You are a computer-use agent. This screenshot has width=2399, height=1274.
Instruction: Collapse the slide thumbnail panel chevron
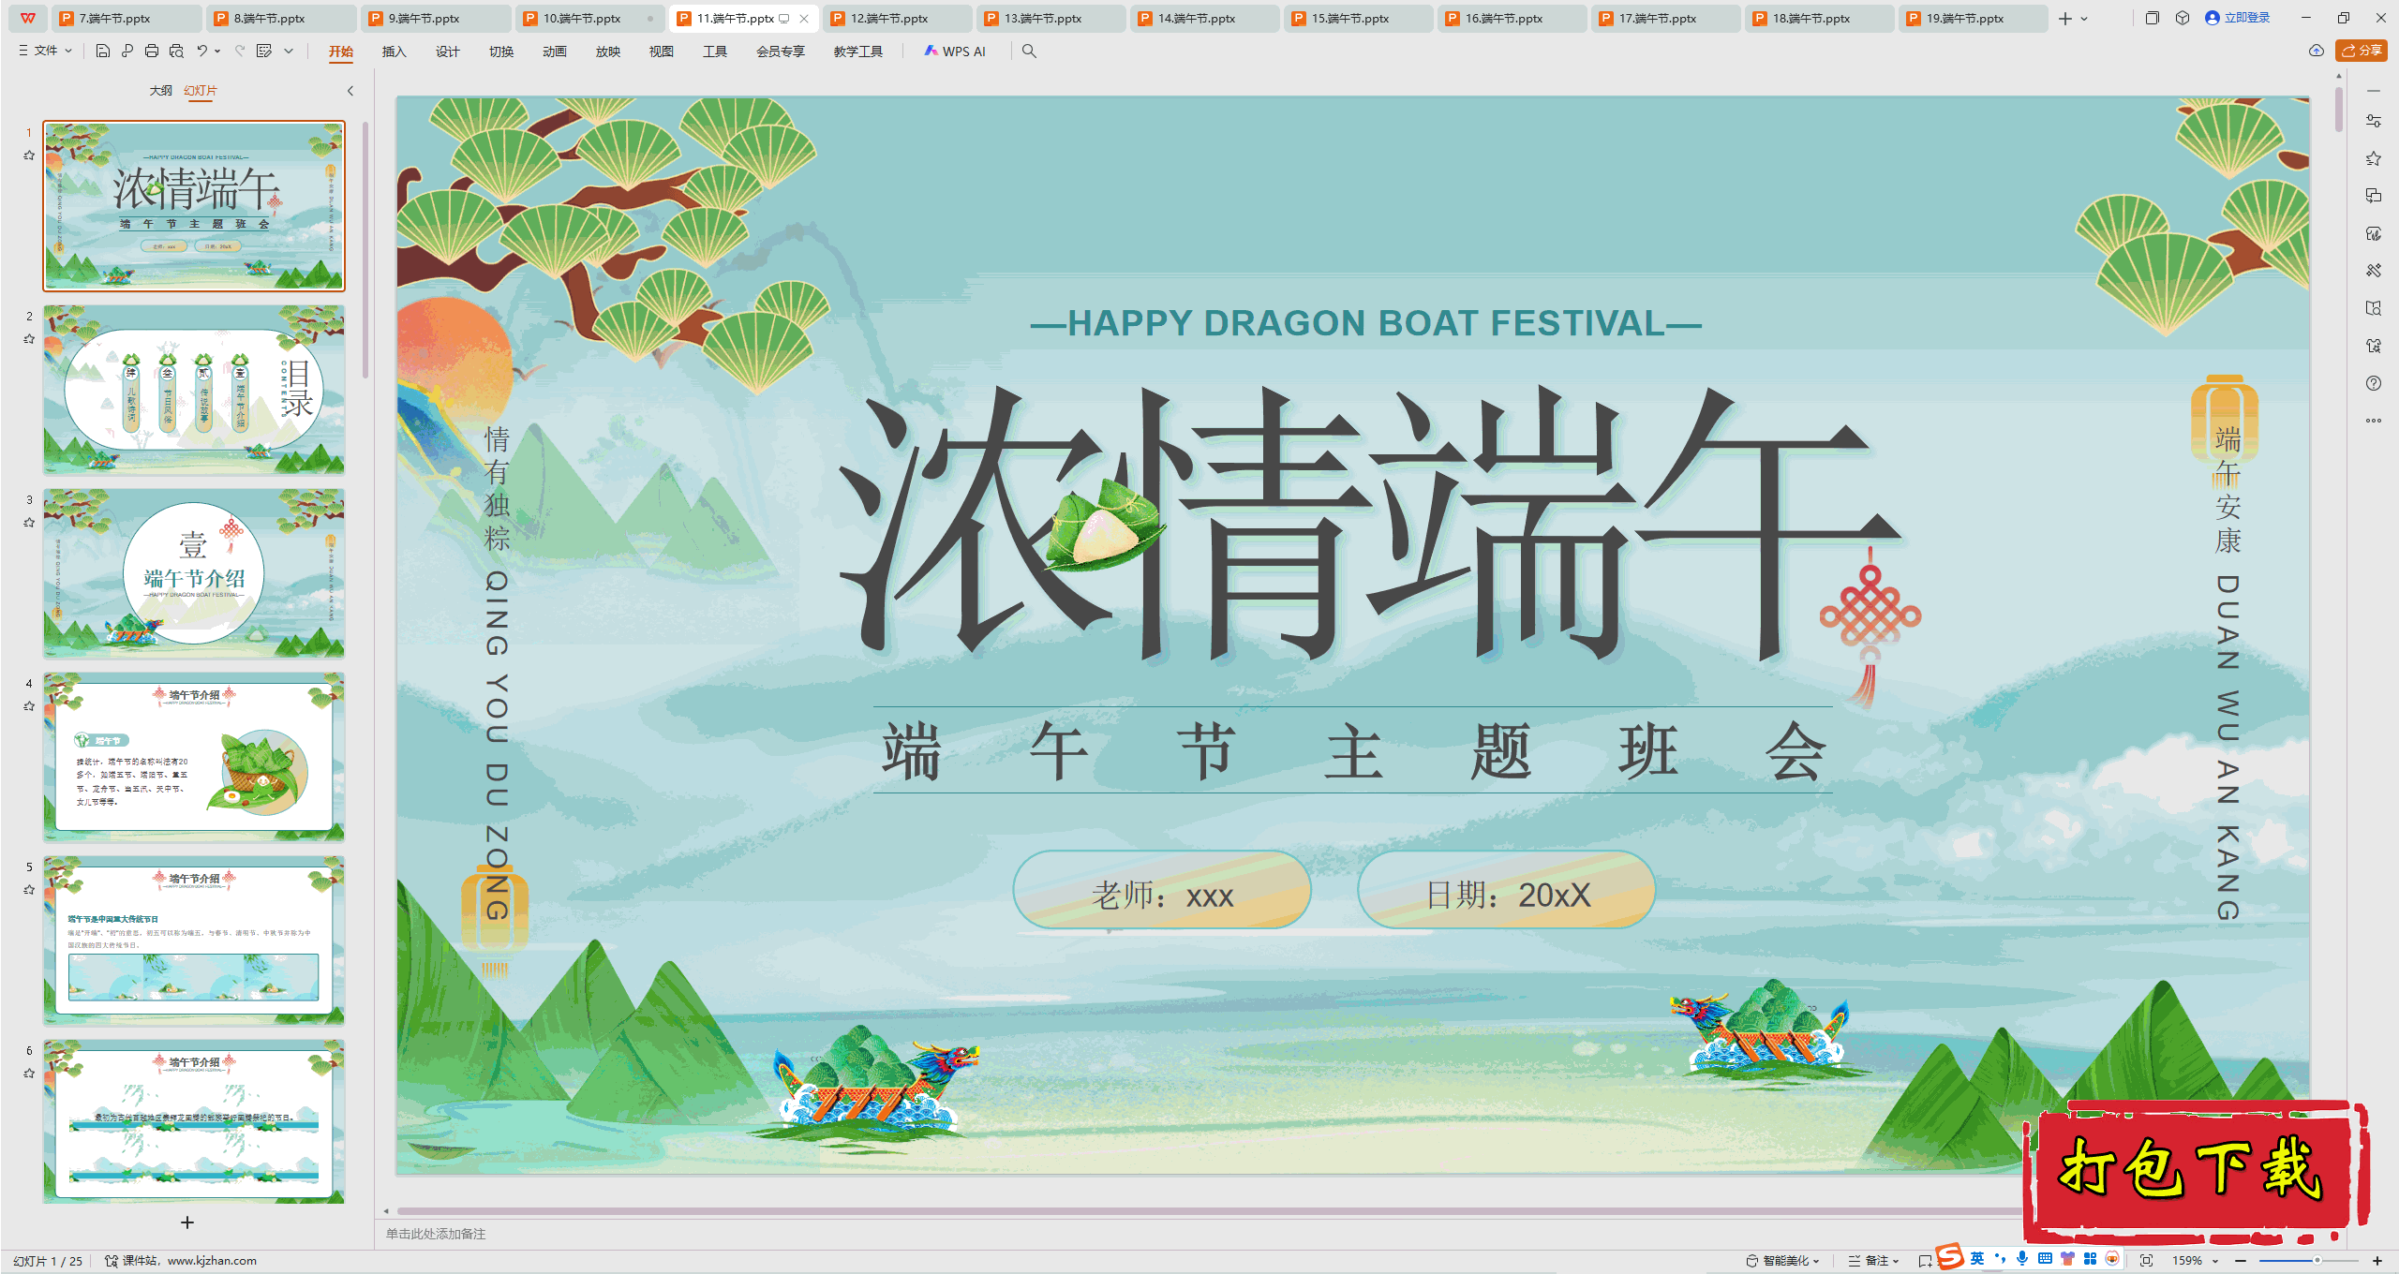click(x=350, y=91)
